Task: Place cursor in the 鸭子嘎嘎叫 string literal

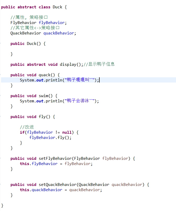Action: tap(80, 80)
